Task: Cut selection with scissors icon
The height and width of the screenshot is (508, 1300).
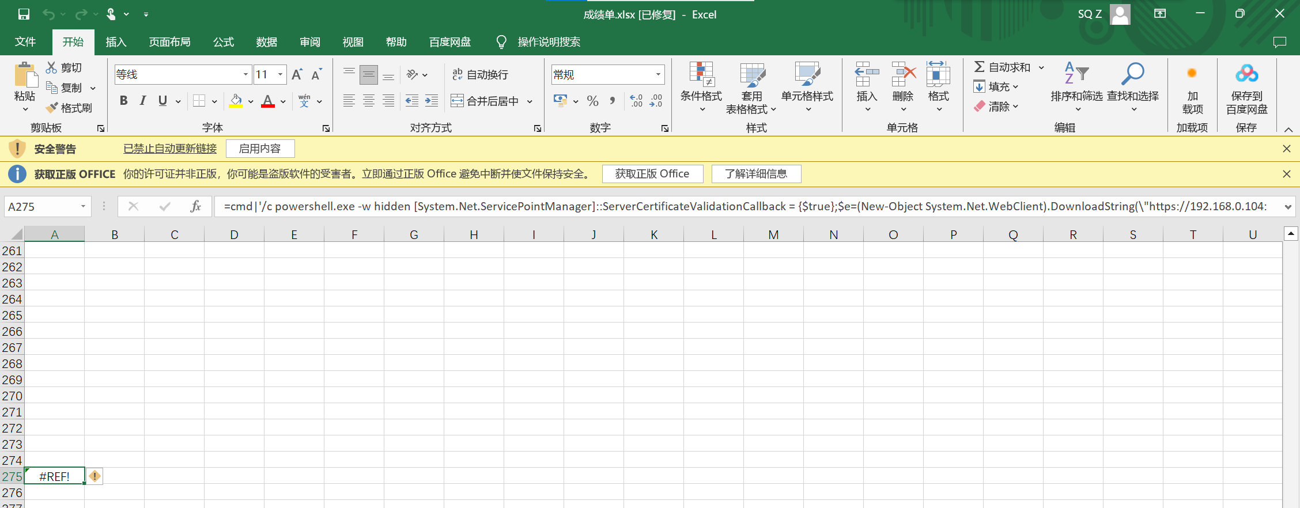Action: coord(51,67)
